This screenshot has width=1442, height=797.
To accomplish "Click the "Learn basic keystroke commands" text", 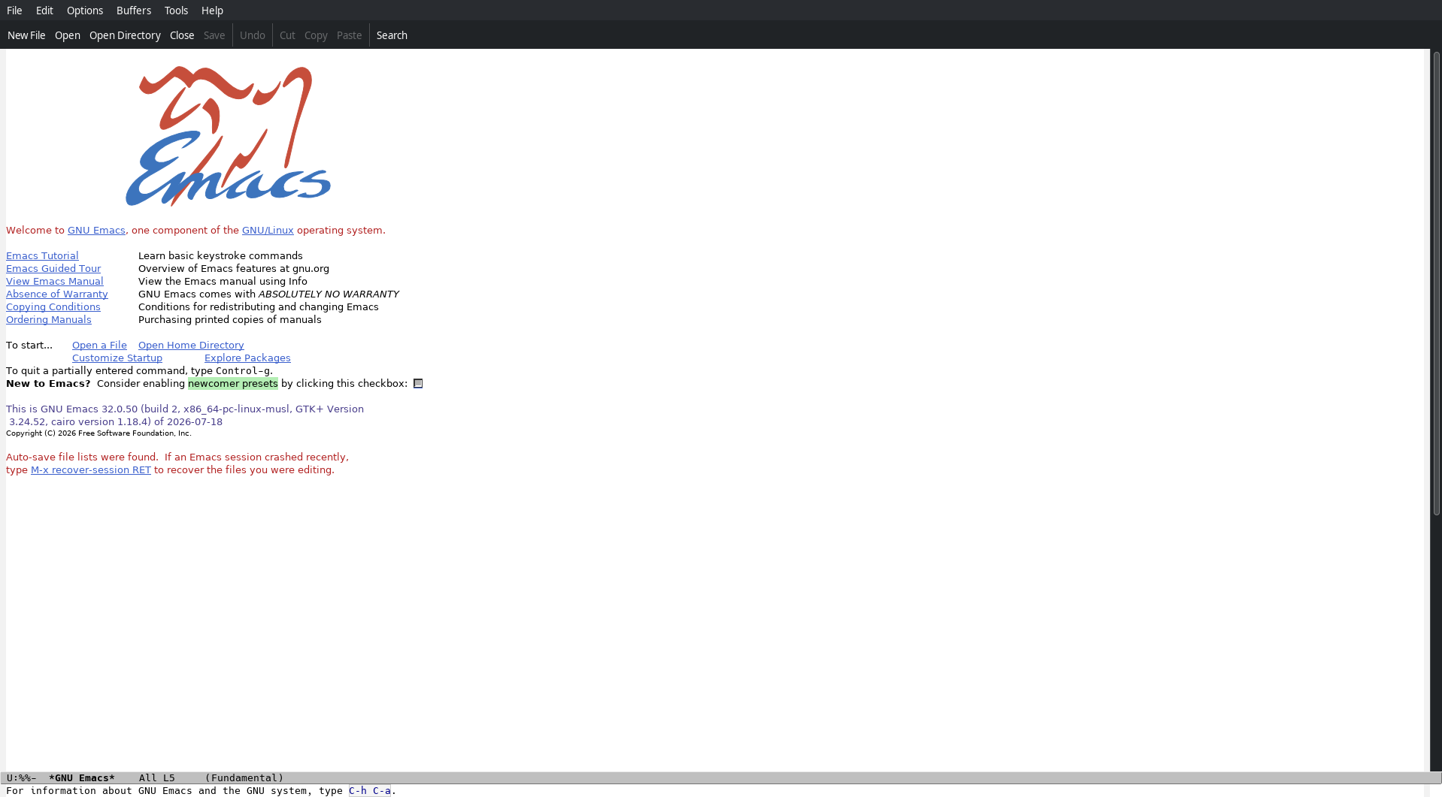I will [220, 256].
